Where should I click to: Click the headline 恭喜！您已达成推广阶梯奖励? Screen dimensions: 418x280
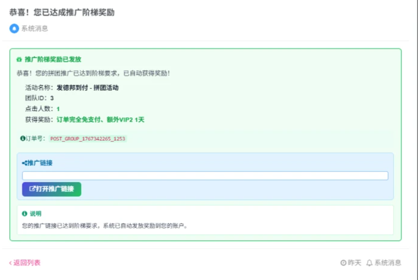tap(62, 13)
